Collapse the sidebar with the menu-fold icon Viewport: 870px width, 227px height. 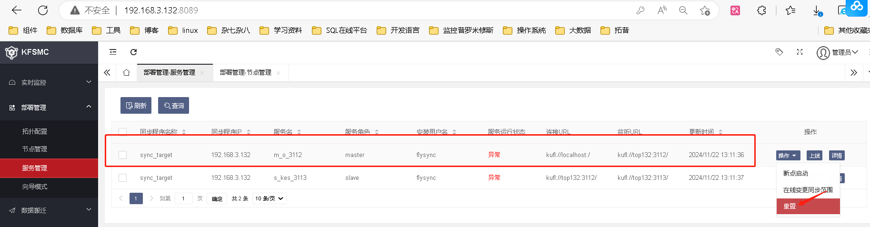click(x=113, y=52)
